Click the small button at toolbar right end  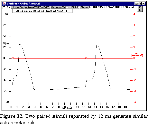140,9
